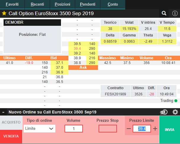180x144 pixels.
Task: Click the Massimo value 42.5
Action: pyautogui.click(x=107, y=63)
